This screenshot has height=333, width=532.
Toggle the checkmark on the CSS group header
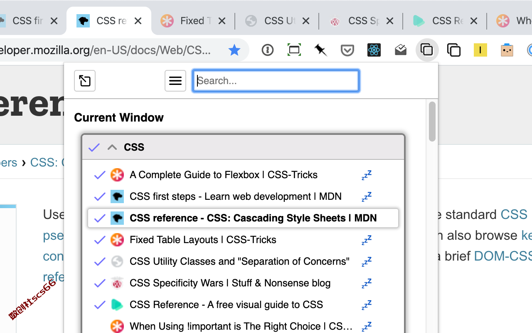pos(94,147)
